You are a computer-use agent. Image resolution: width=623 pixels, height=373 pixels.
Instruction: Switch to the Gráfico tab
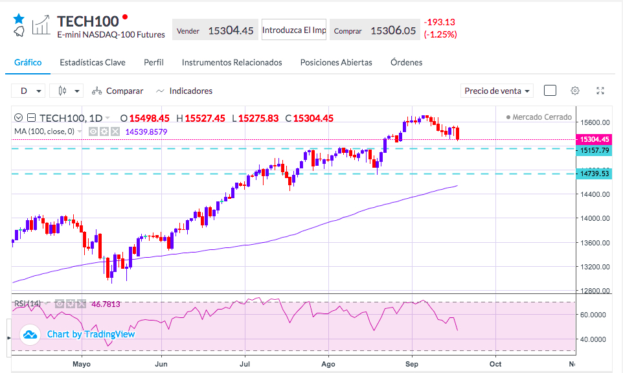[x=28, y=62]
